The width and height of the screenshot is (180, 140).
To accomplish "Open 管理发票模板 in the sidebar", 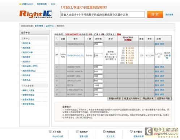I will [x=28, y=99].
